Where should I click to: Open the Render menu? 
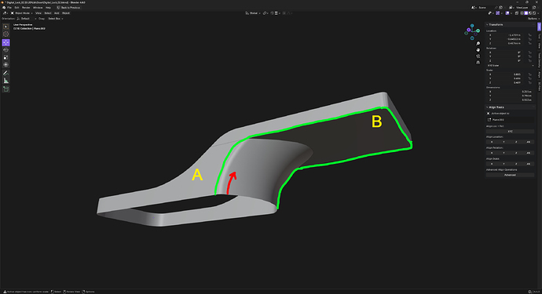pos(26,8)
